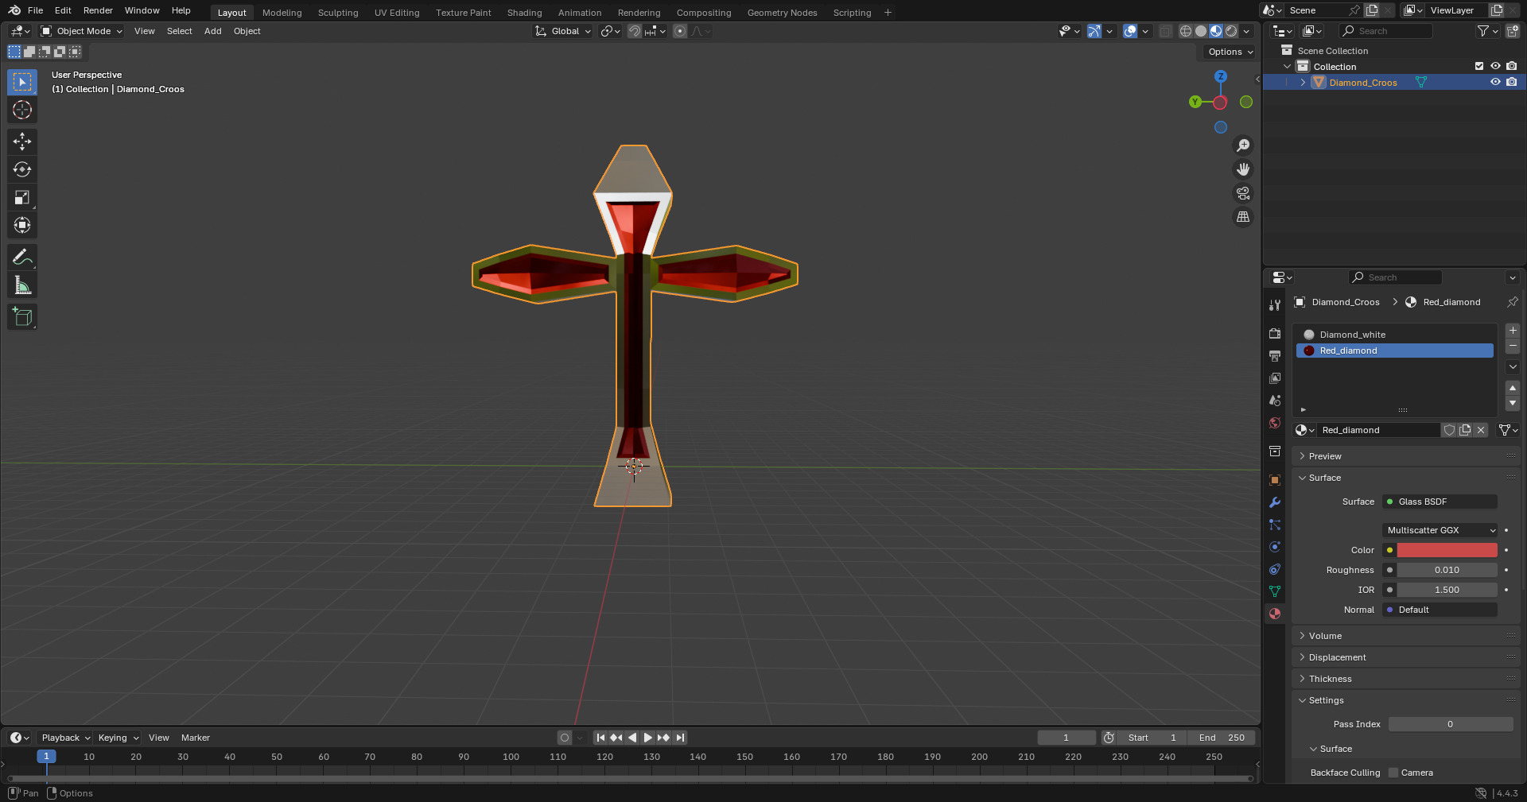Viewport: 1527px width, 802px height.
Task: Toggle X-ray view
Action: (x=1166, y=31)
